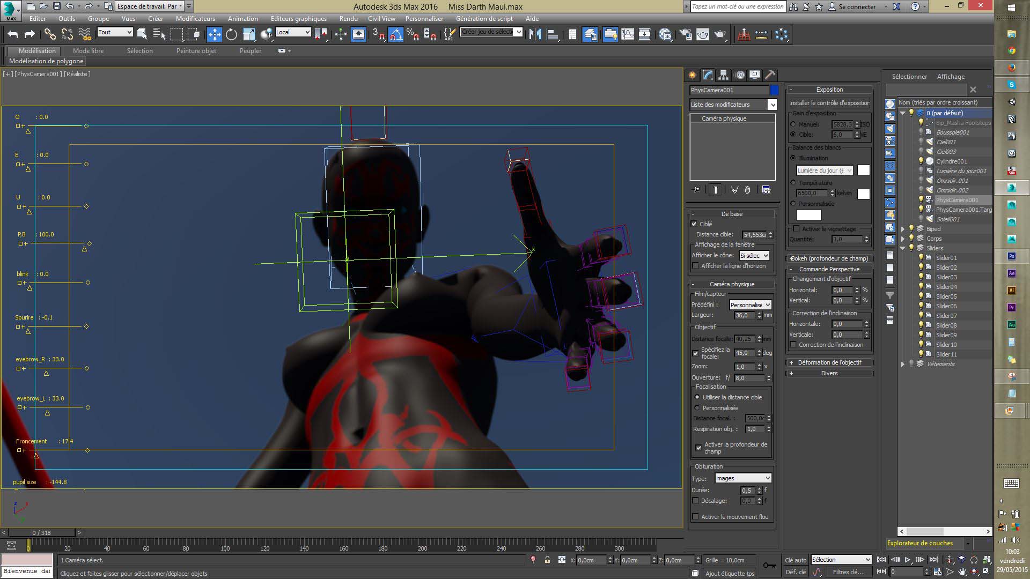The width and height of the screenshot is (1030, 579).
Task: Switch to the Peinture objet tab
Action: (x=196, y=51)
